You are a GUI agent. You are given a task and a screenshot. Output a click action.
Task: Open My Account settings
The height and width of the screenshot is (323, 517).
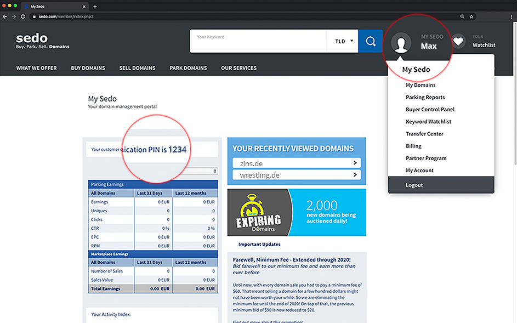419,171
